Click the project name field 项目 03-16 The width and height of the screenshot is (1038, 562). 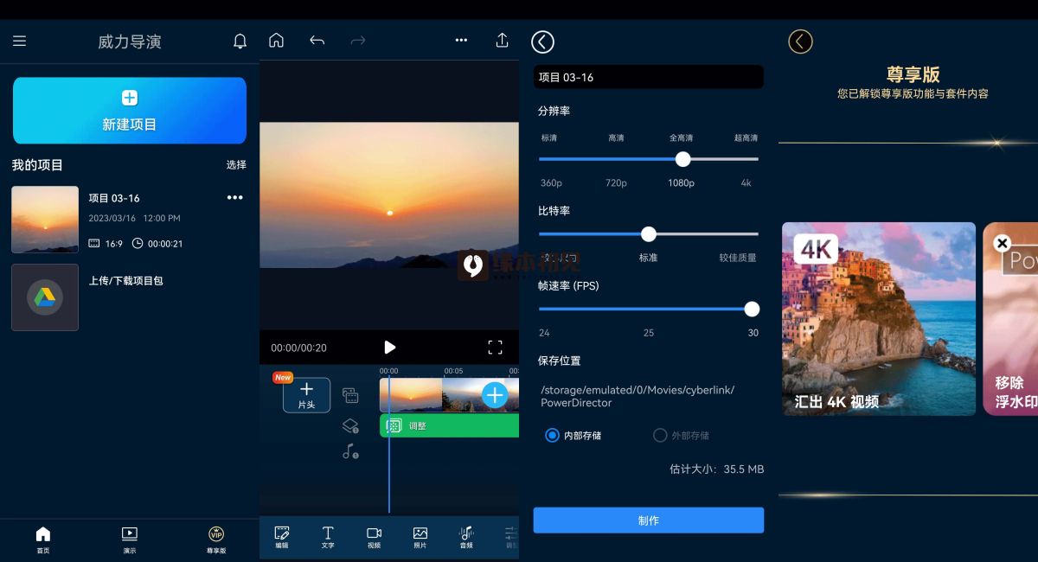click(x=648, y=77)
